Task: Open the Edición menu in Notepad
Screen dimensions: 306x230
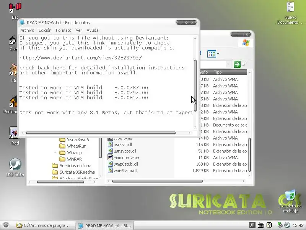Action: pos(45,30)
